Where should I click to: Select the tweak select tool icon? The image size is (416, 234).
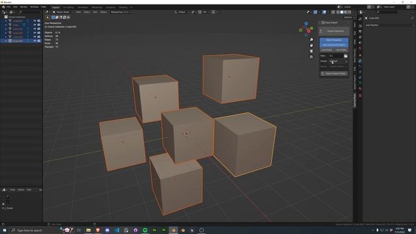[47, 18]
